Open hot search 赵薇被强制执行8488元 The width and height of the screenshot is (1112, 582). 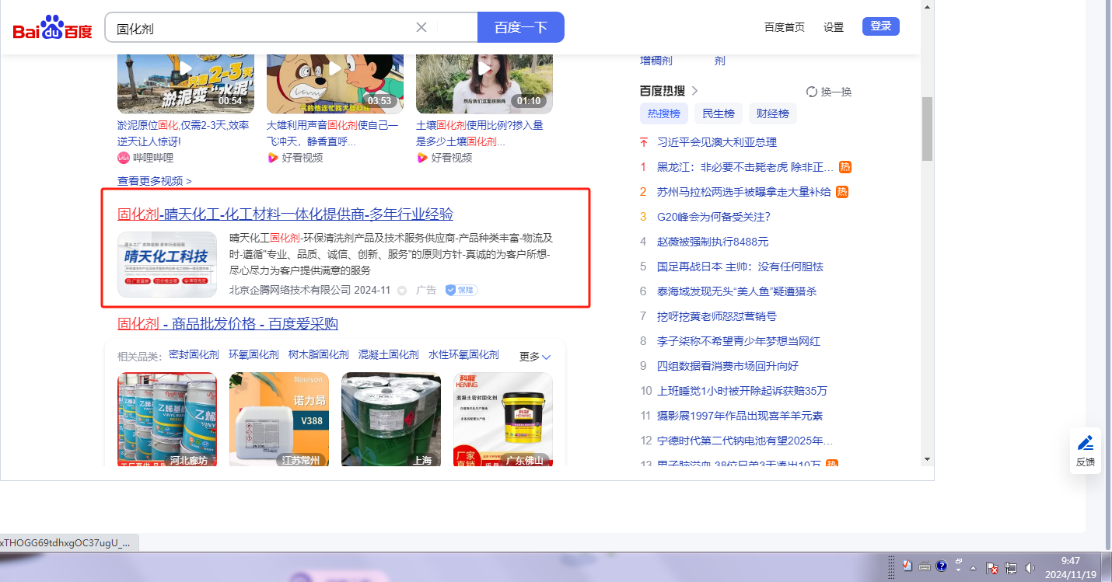point(713,242)
